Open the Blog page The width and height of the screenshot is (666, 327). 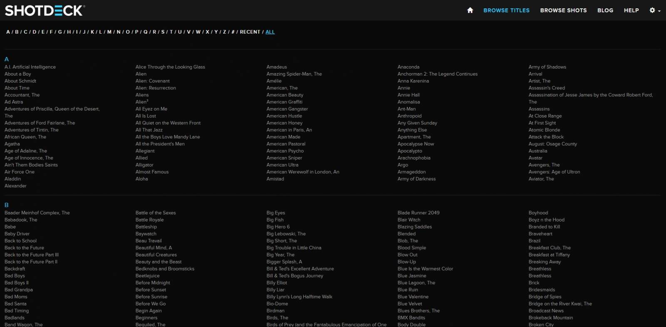click(605, 10)
